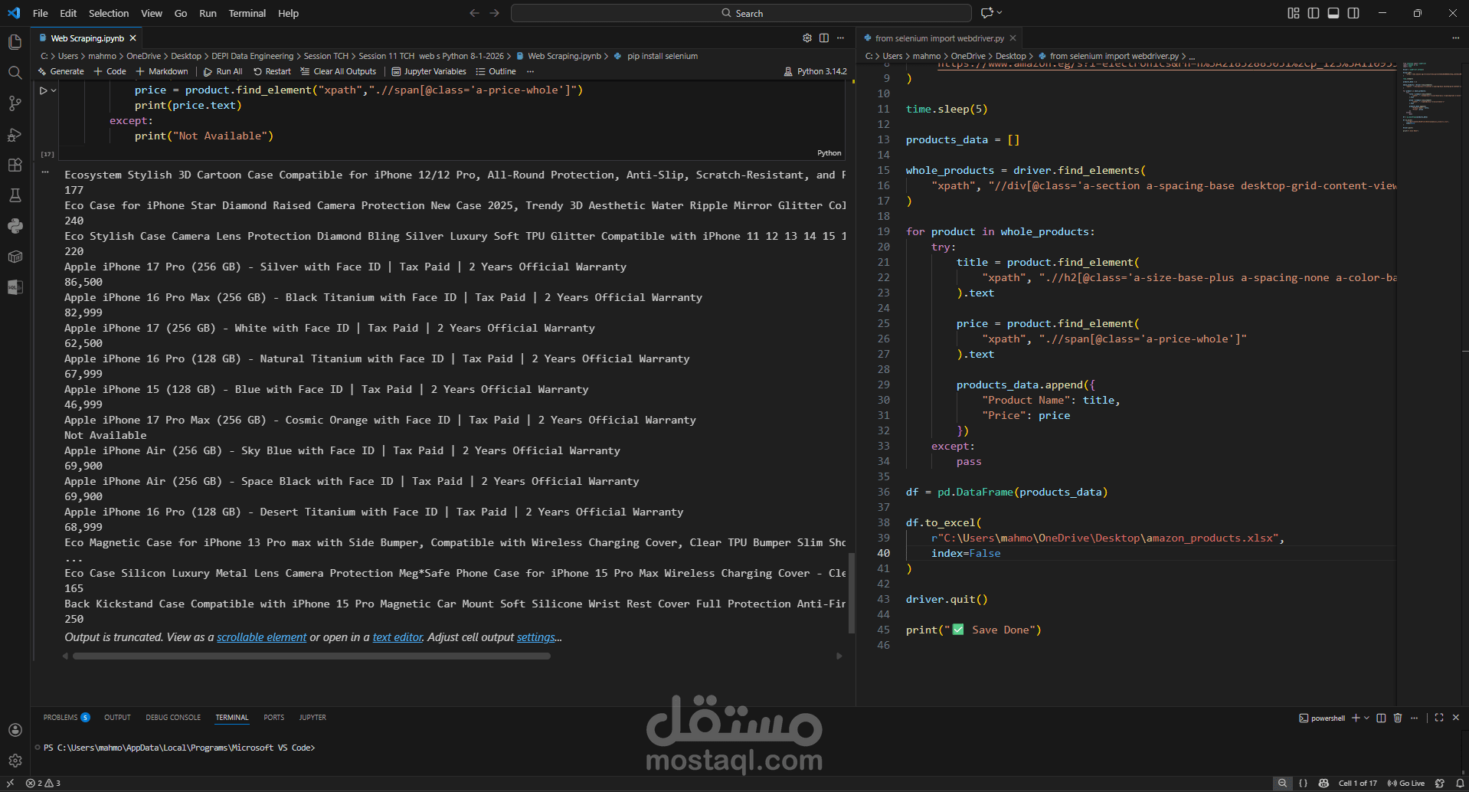This screenshot has height=792, width=1469.
Task: Open Jupyter Variables panel
Action: point(429,71)
